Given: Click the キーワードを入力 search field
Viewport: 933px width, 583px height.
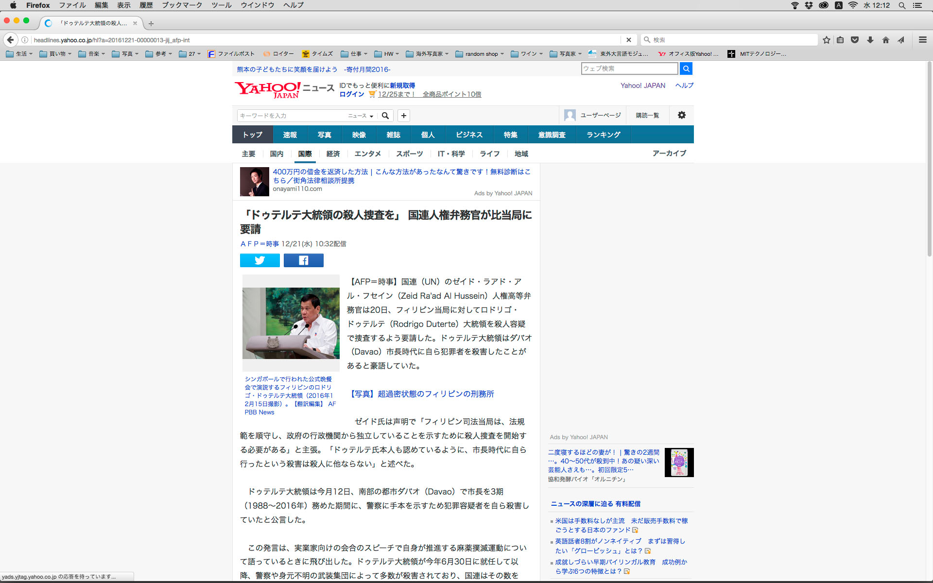Looking at the screenshot, I should pos(292,116).
